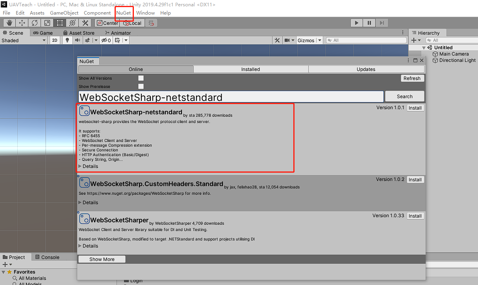Install WebSocketSharp-netstandard version 1.0.1
478x285 pixels.
[415, 108]
